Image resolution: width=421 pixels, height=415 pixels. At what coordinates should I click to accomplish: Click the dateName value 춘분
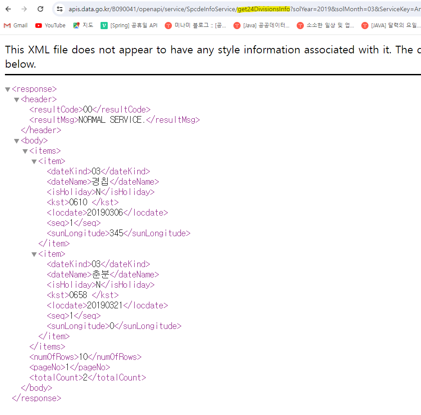(101, 275)
